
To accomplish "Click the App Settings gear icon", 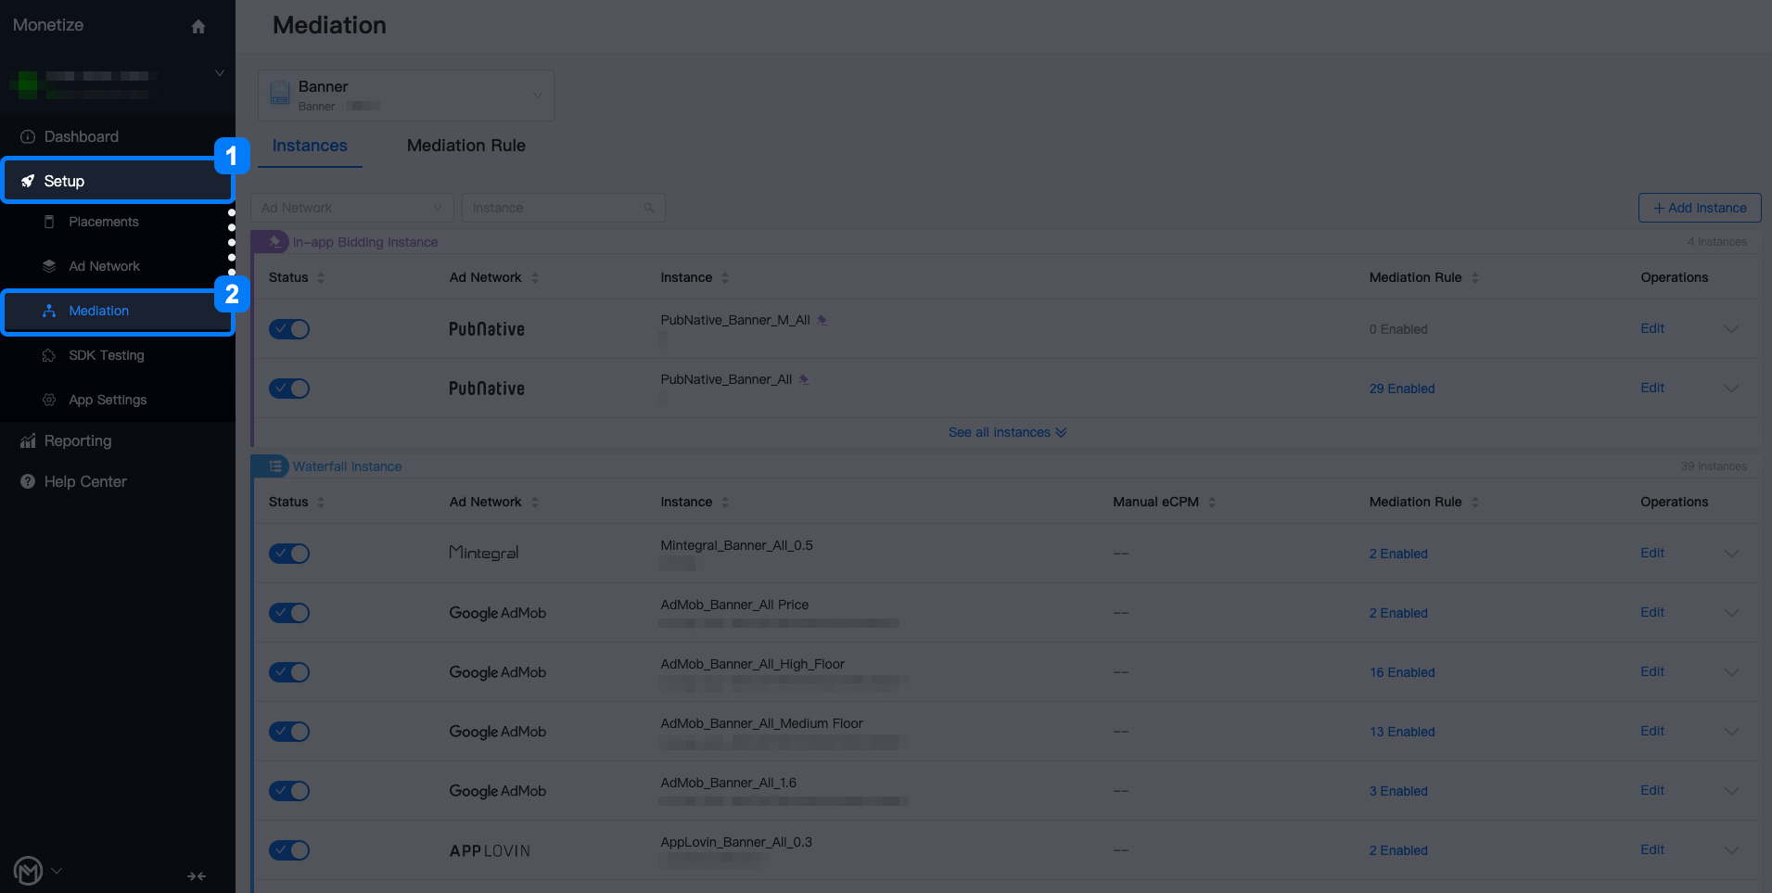I will pyautogui.click(x=49, y=400).
